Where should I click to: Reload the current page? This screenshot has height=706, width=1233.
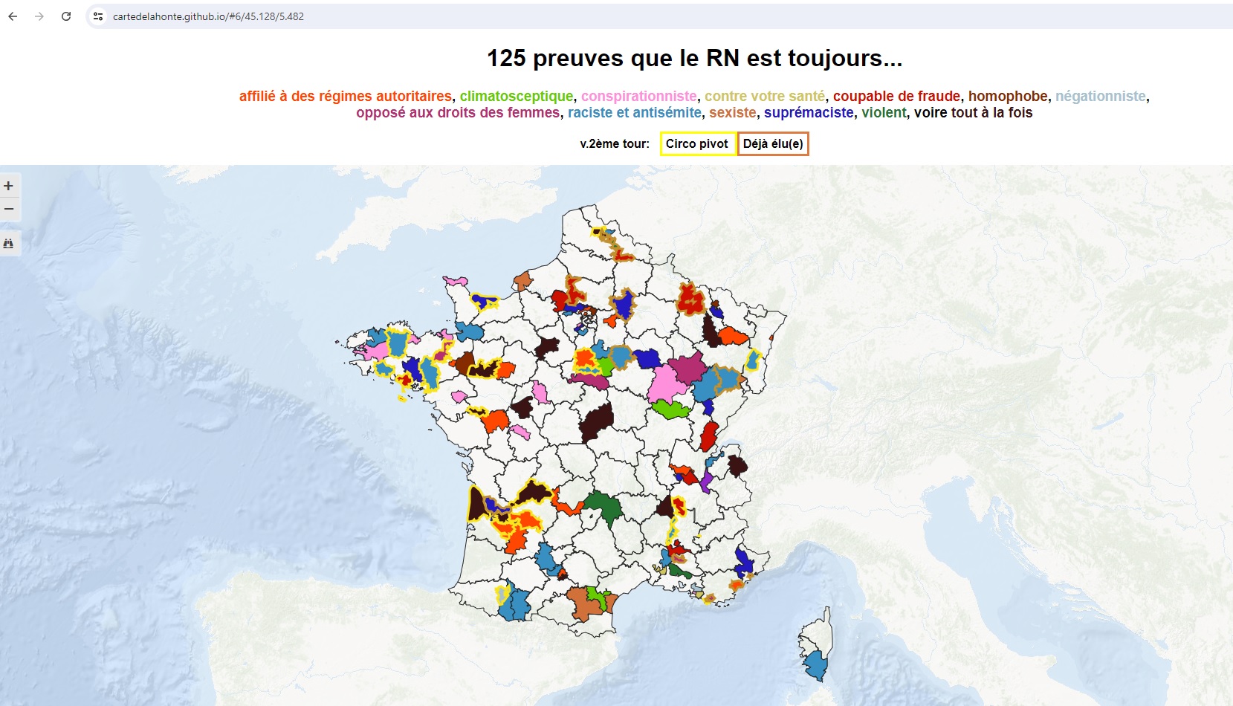coord(66,16)
